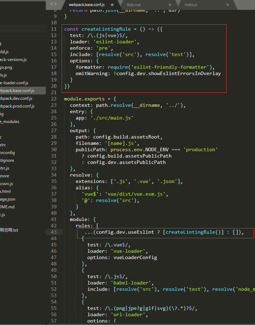Click 'vue/dist/vue.esm.js' alias string

click(135, 194)
